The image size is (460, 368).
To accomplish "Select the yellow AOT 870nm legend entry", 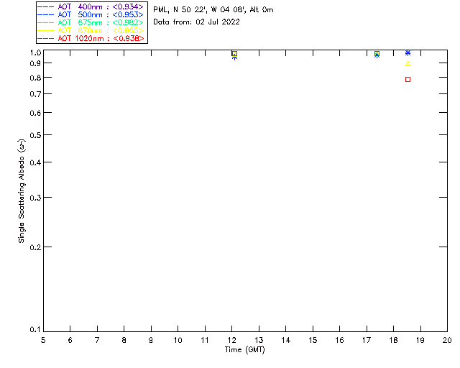I will point(91,30).
